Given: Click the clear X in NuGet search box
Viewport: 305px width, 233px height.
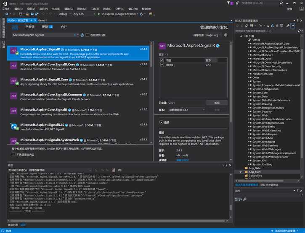Looking at the screenshot, I should 75,35.
